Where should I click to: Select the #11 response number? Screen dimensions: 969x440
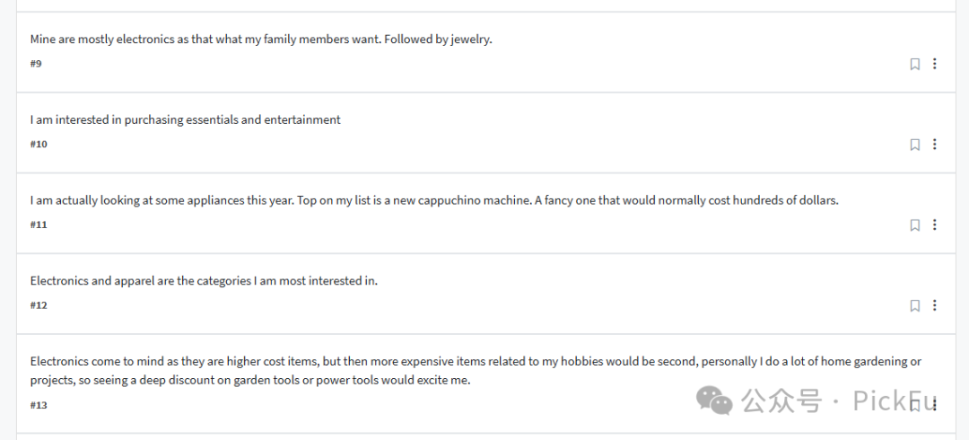(39, 224)
